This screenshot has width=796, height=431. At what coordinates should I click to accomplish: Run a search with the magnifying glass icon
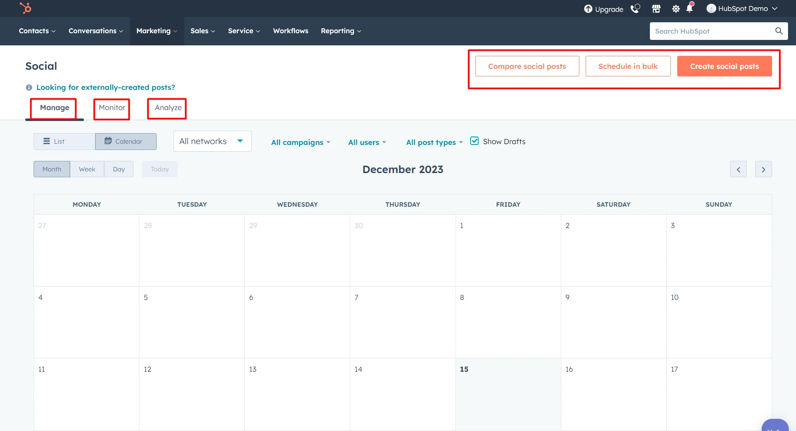click(779, 31)
